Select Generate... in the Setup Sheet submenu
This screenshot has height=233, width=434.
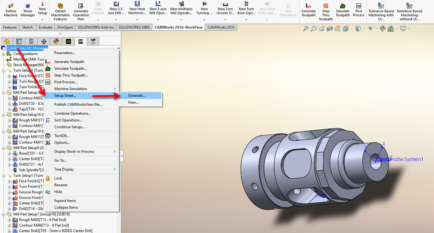[x=137, y=96]
